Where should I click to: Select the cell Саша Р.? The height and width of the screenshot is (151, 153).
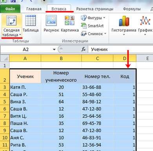(25, 94)
